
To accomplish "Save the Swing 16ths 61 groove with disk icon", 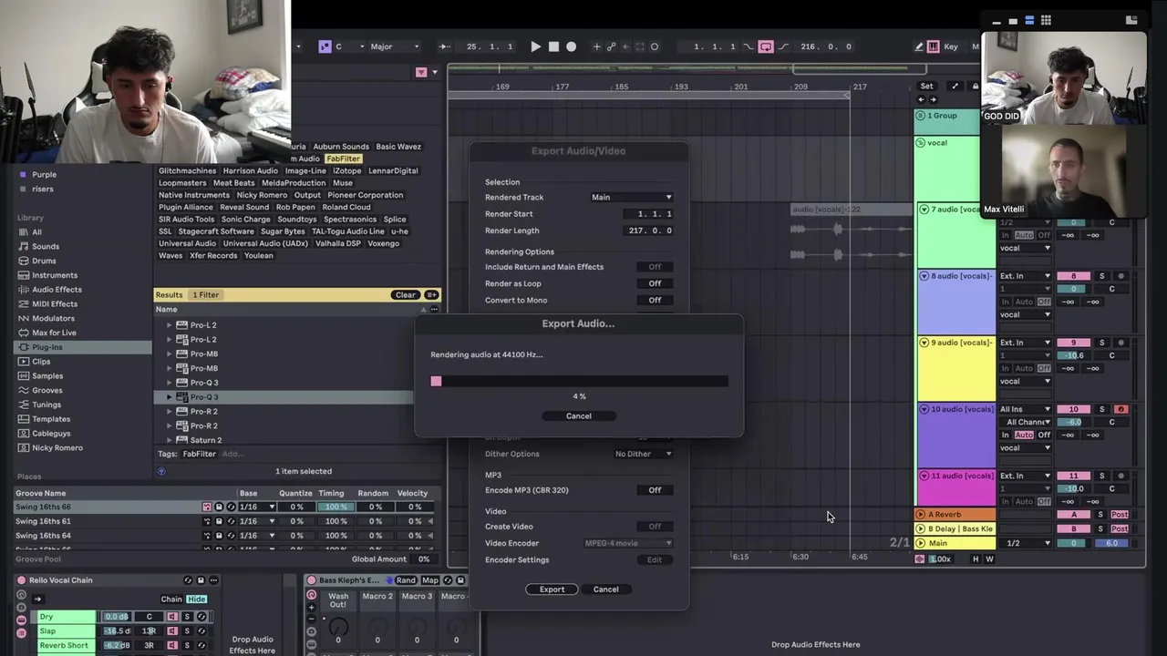I will coord(219,522).
